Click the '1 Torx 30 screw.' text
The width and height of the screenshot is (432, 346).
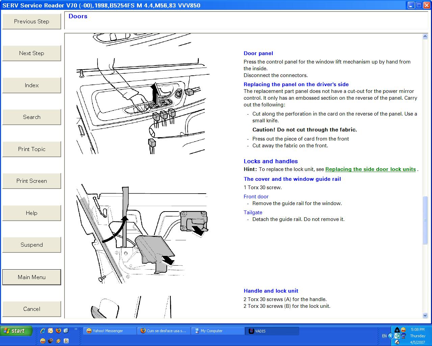[x=263, y=188]
